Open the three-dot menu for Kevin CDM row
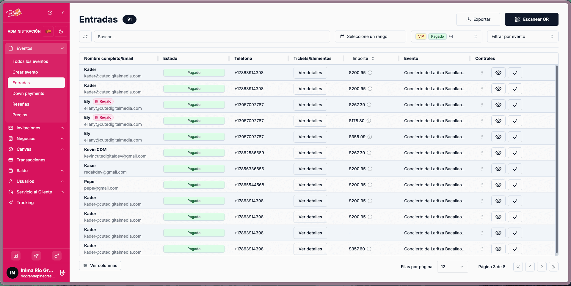Viewport: 571px width, 286px height. (482, 153)
